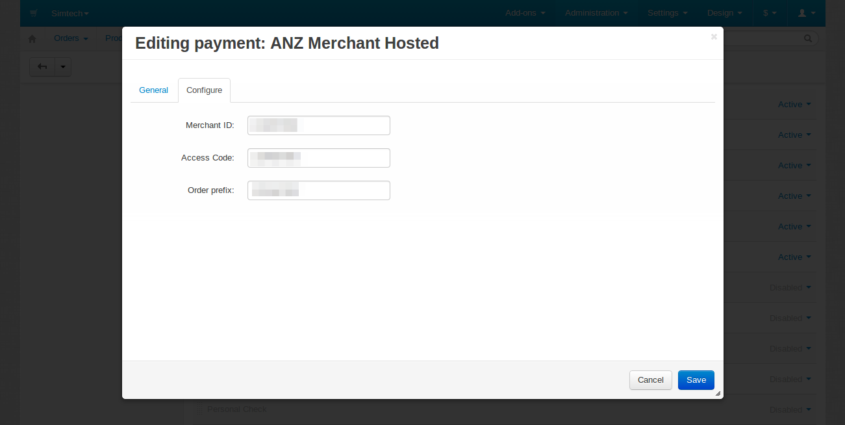Expand the dropdown arrow beside the back button
Viewport: 845px width, 425px height.
tap(63, 66)
